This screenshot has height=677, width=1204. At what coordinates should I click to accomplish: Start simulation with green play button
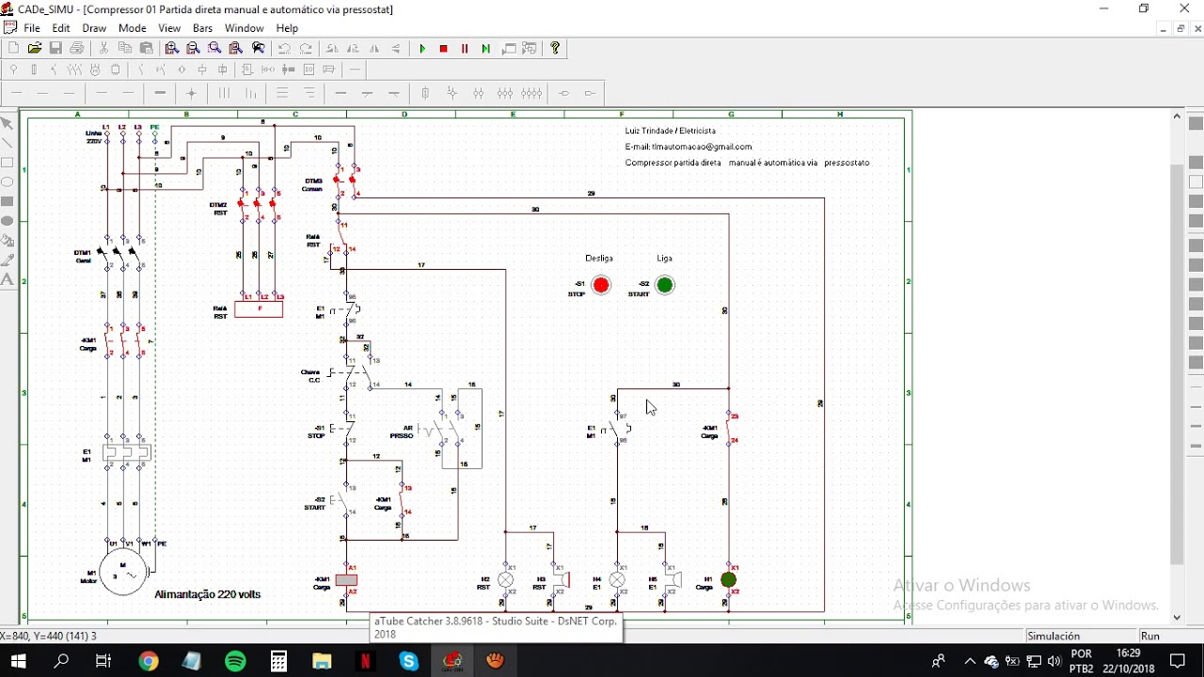422,48
